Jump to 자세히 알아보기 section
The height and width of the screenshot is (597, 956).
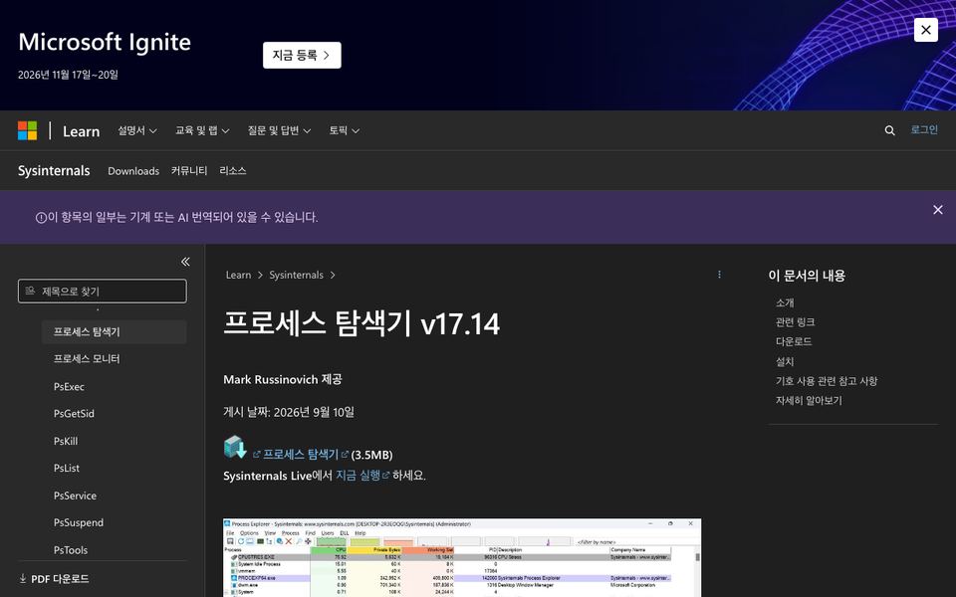pyautogui.click(x=809, y=401)
